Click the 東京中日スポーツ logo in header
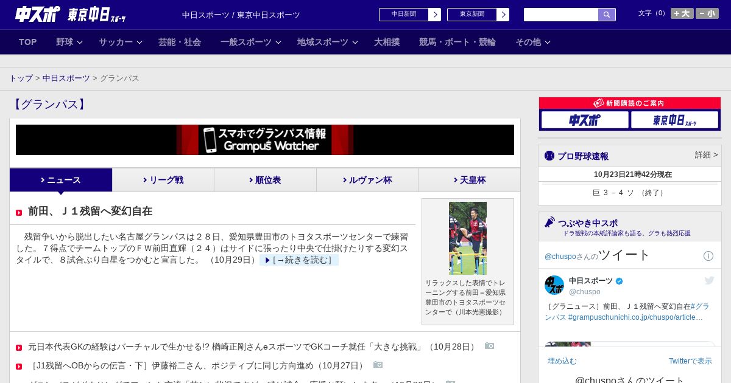This screenshot has height=383, width=731. click(96, 15)
